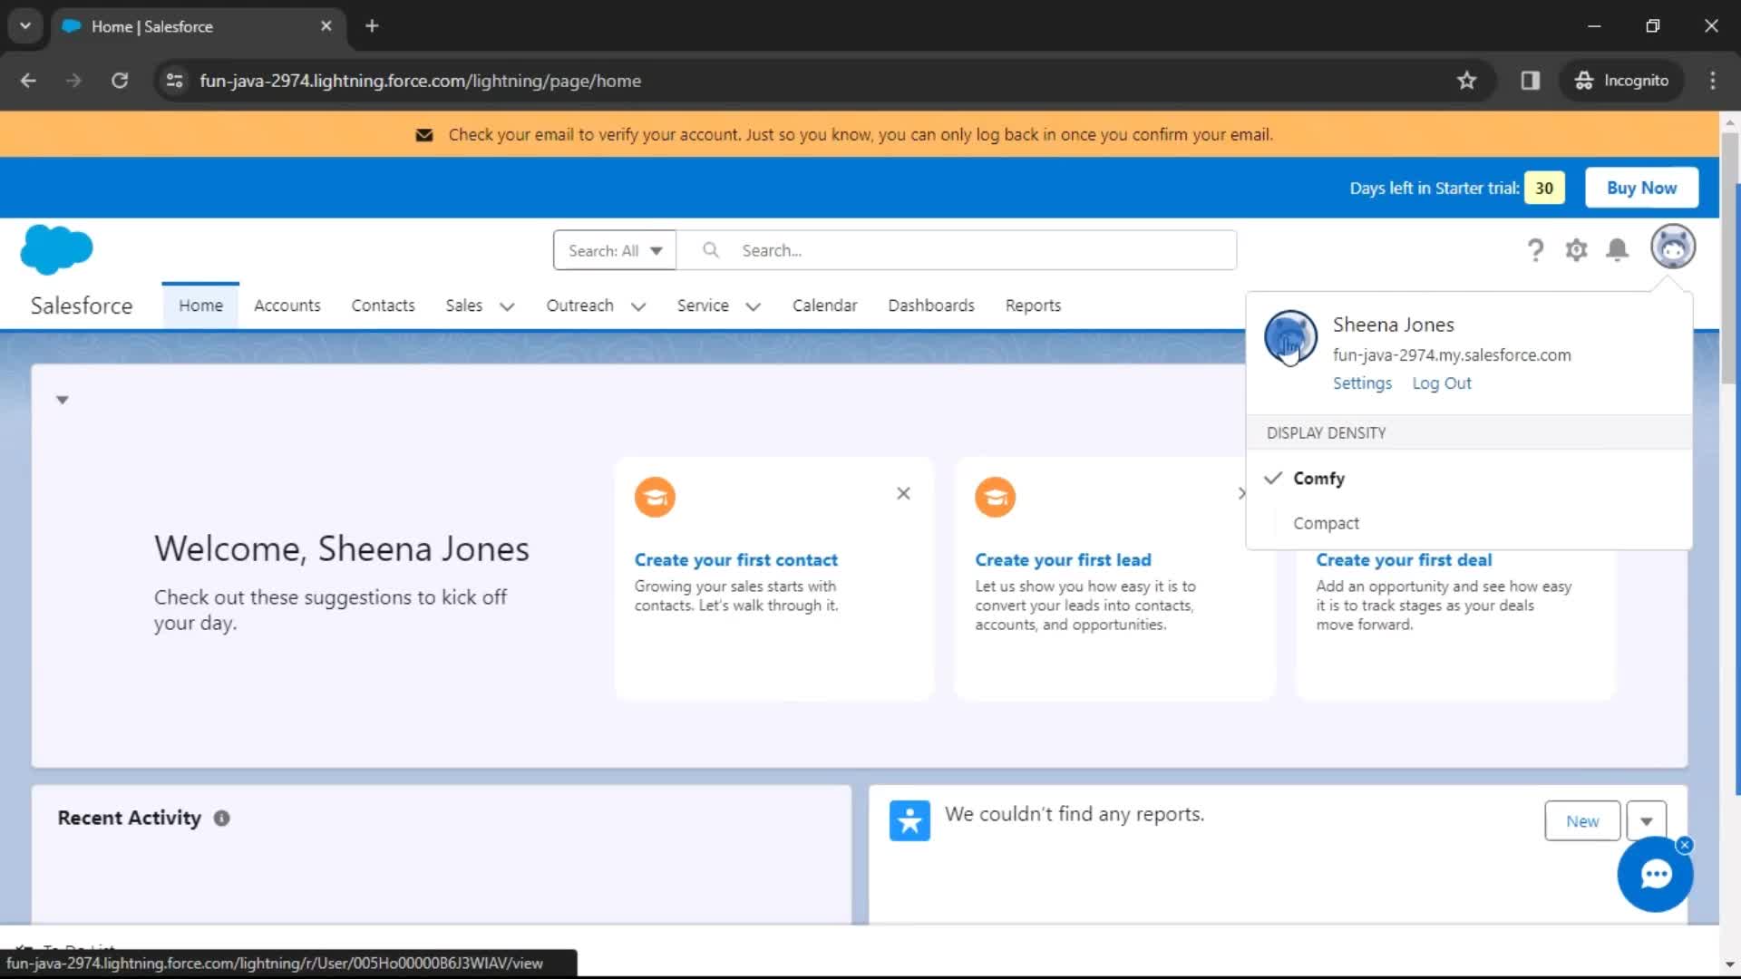Image resolution: width=1741 pixels, height=979 pixels.
Task: Click the graduation cap icon on lead card
Action: click(995, 497)
